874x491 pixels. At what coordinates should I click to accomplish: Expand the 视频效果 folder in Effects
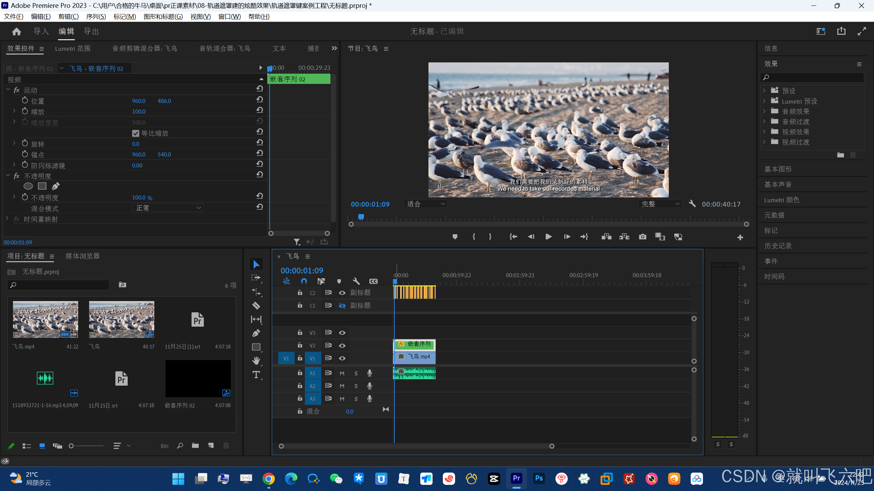click(764, 132)
